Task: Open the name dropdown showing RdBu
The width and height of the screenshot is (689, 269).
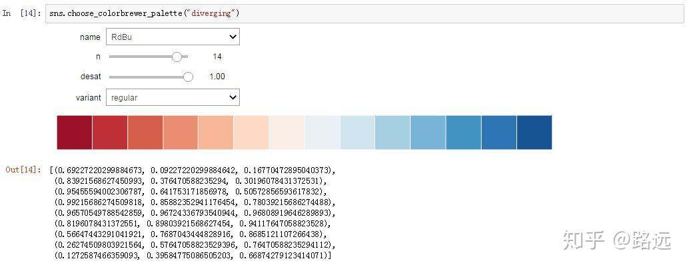Action: 172,37
